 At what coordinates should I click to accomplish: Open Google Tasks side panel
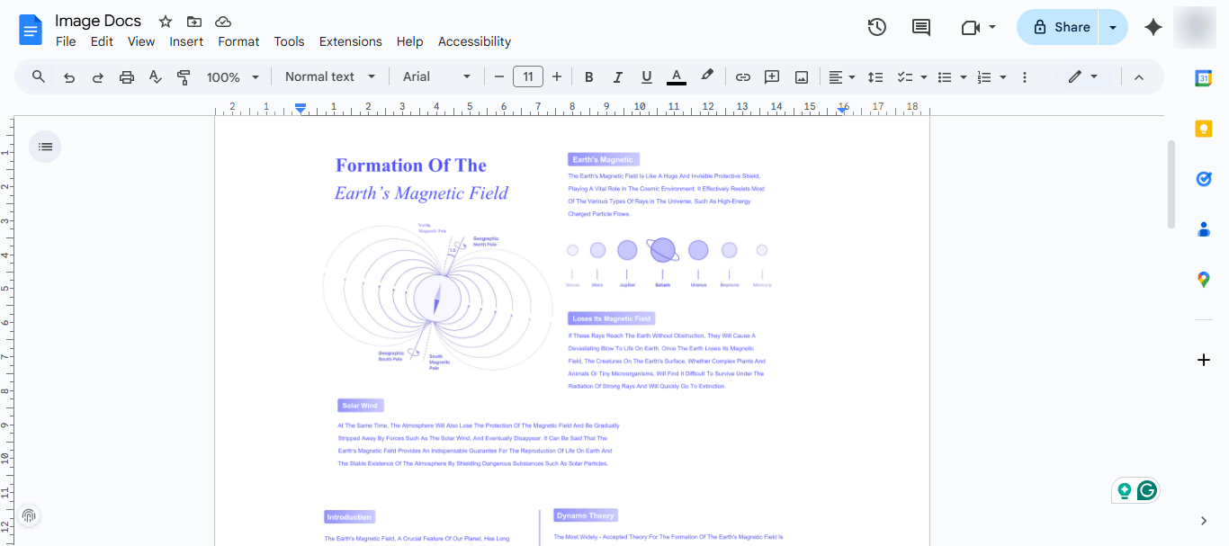click(x=1204, y=179)
